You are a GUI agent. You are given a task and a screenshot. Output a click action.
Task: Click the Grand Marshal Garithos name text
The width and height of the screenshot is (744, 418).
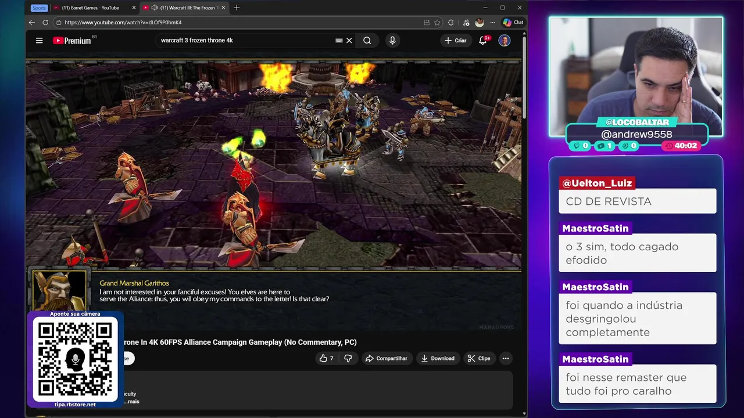tap(134, 283)
